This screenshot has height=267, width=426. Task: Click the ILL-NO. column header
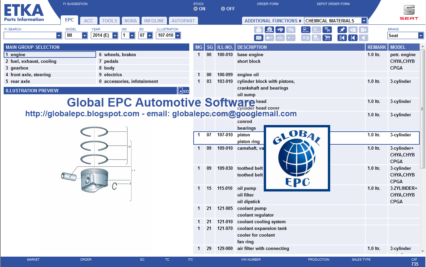pos(225,47)
